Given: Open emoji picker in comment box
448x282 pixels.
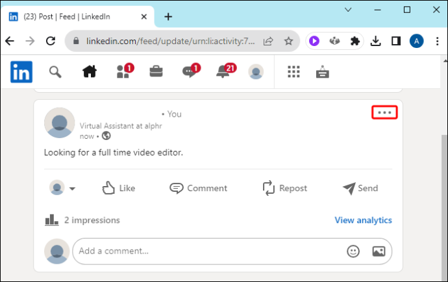Looking at the screenshot, I should click(x=353, y=251).
